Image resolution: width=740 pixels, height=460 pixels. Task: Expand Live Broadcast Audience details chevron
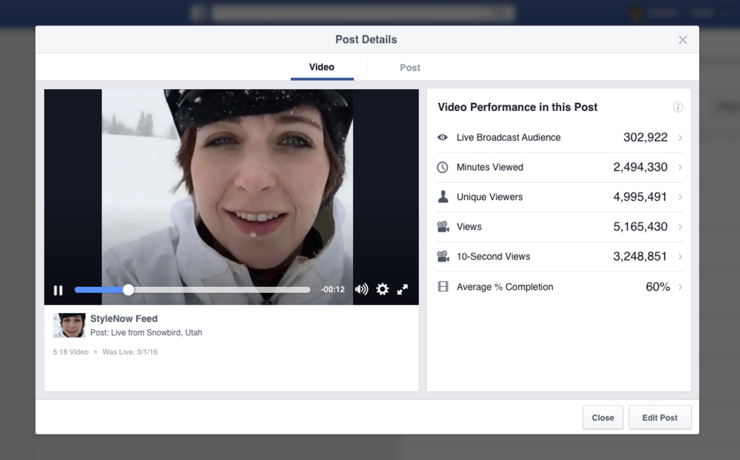[x=680, y=137]
